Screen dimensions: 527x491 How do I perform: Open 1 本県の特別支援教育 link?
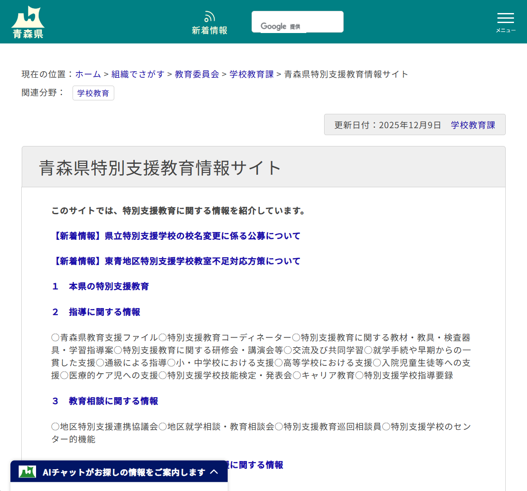(100, 286)
